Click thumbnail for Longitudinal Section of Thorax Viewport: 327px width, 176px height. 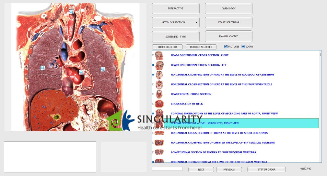pos(159,152)
